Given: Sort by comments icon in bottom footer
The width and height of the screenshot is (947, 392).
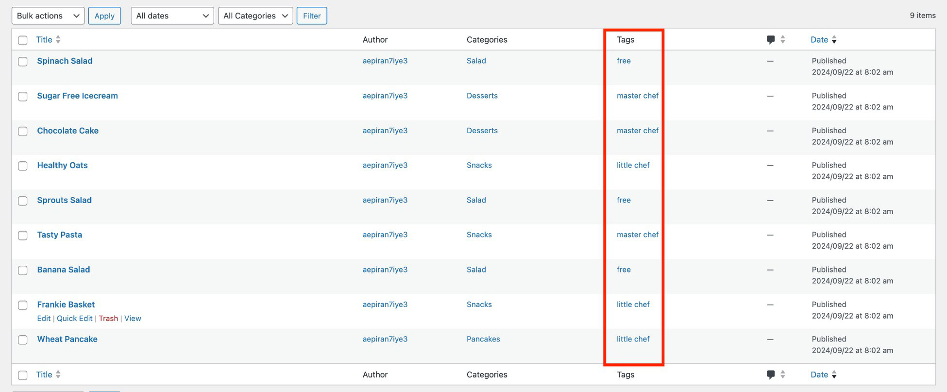Looking at the screenshot, I should click(x=771, y=375).
